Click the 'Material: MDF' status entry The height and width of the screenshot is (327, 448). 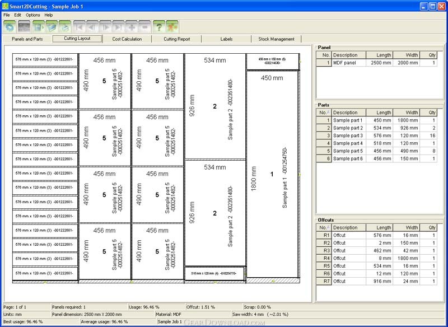(169, 315)
